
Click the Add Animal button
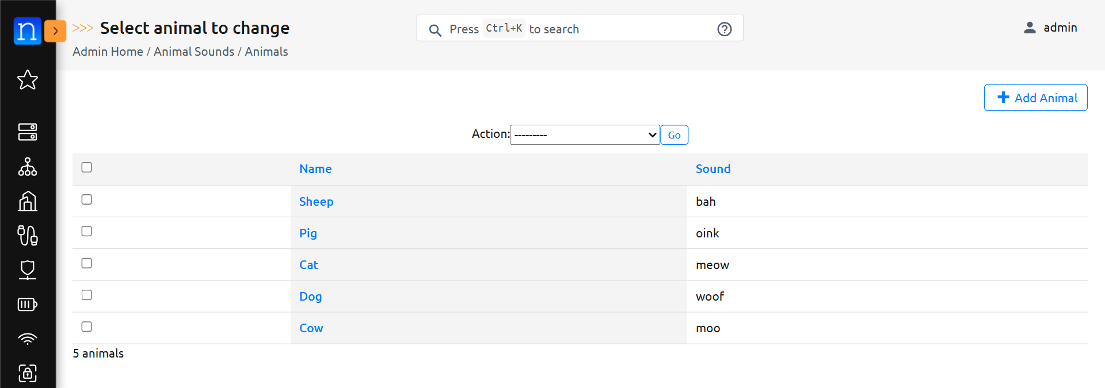coord(1035,98)
